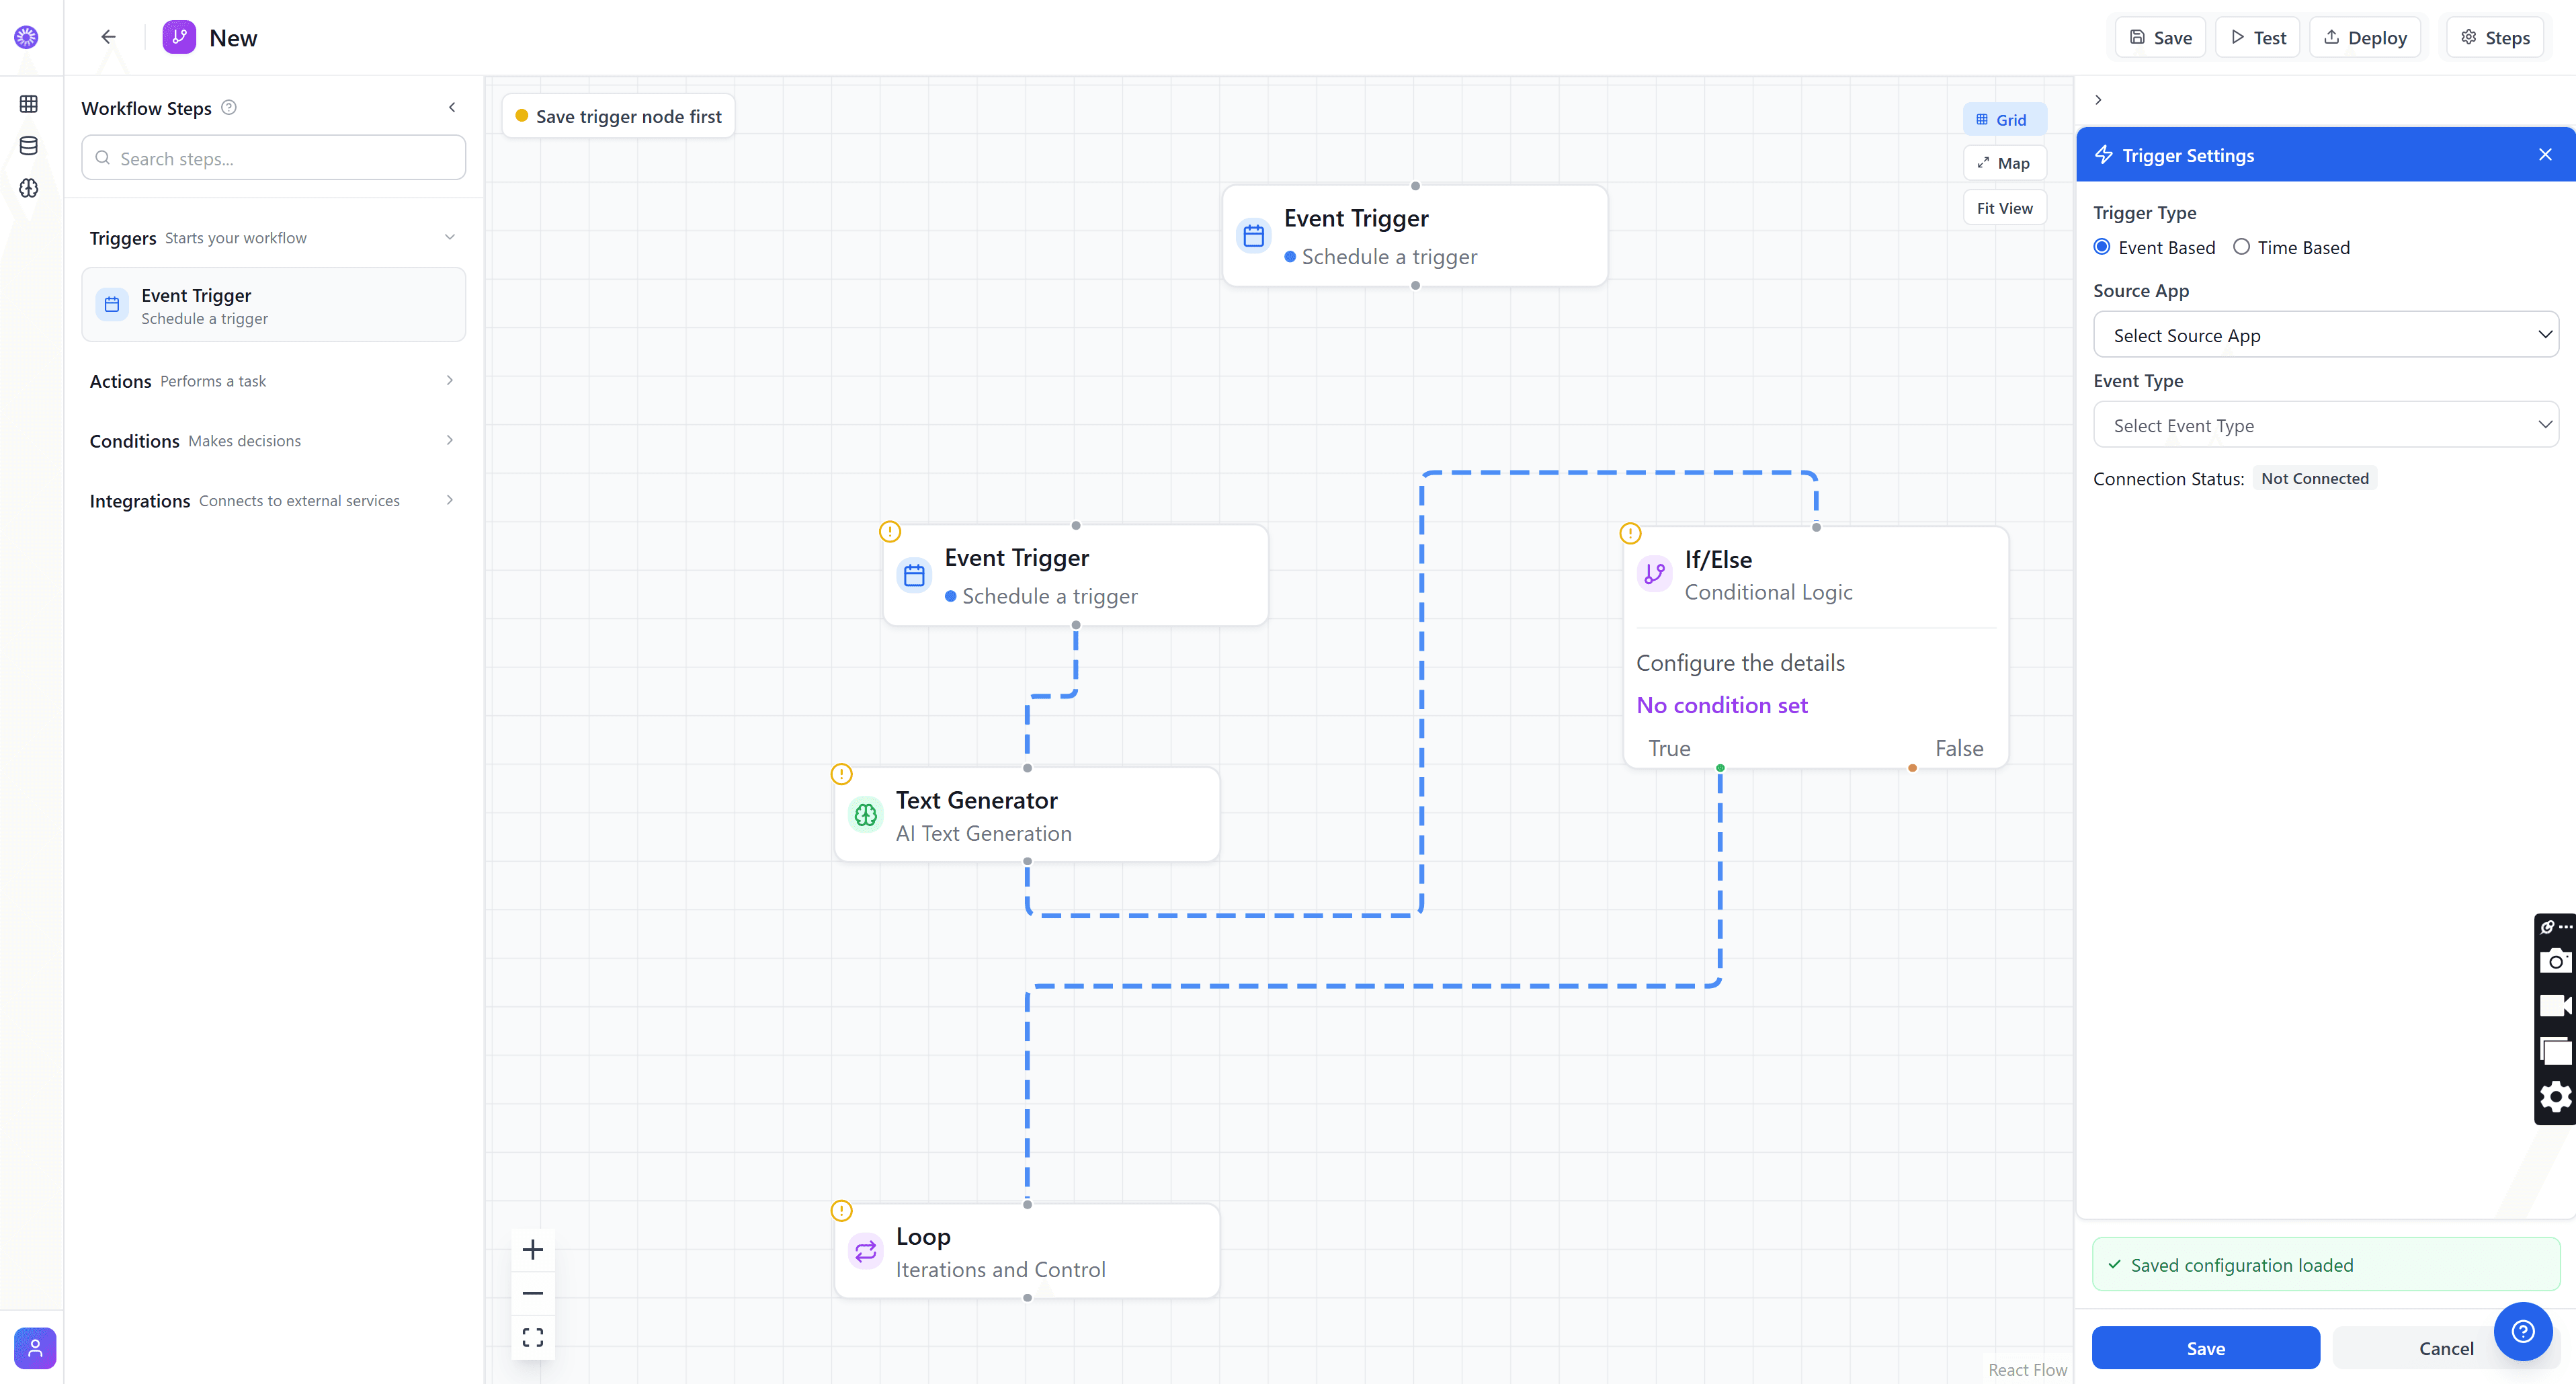
Task: Open the Steps menu in top bar
Action: [x=2494, y=37]
